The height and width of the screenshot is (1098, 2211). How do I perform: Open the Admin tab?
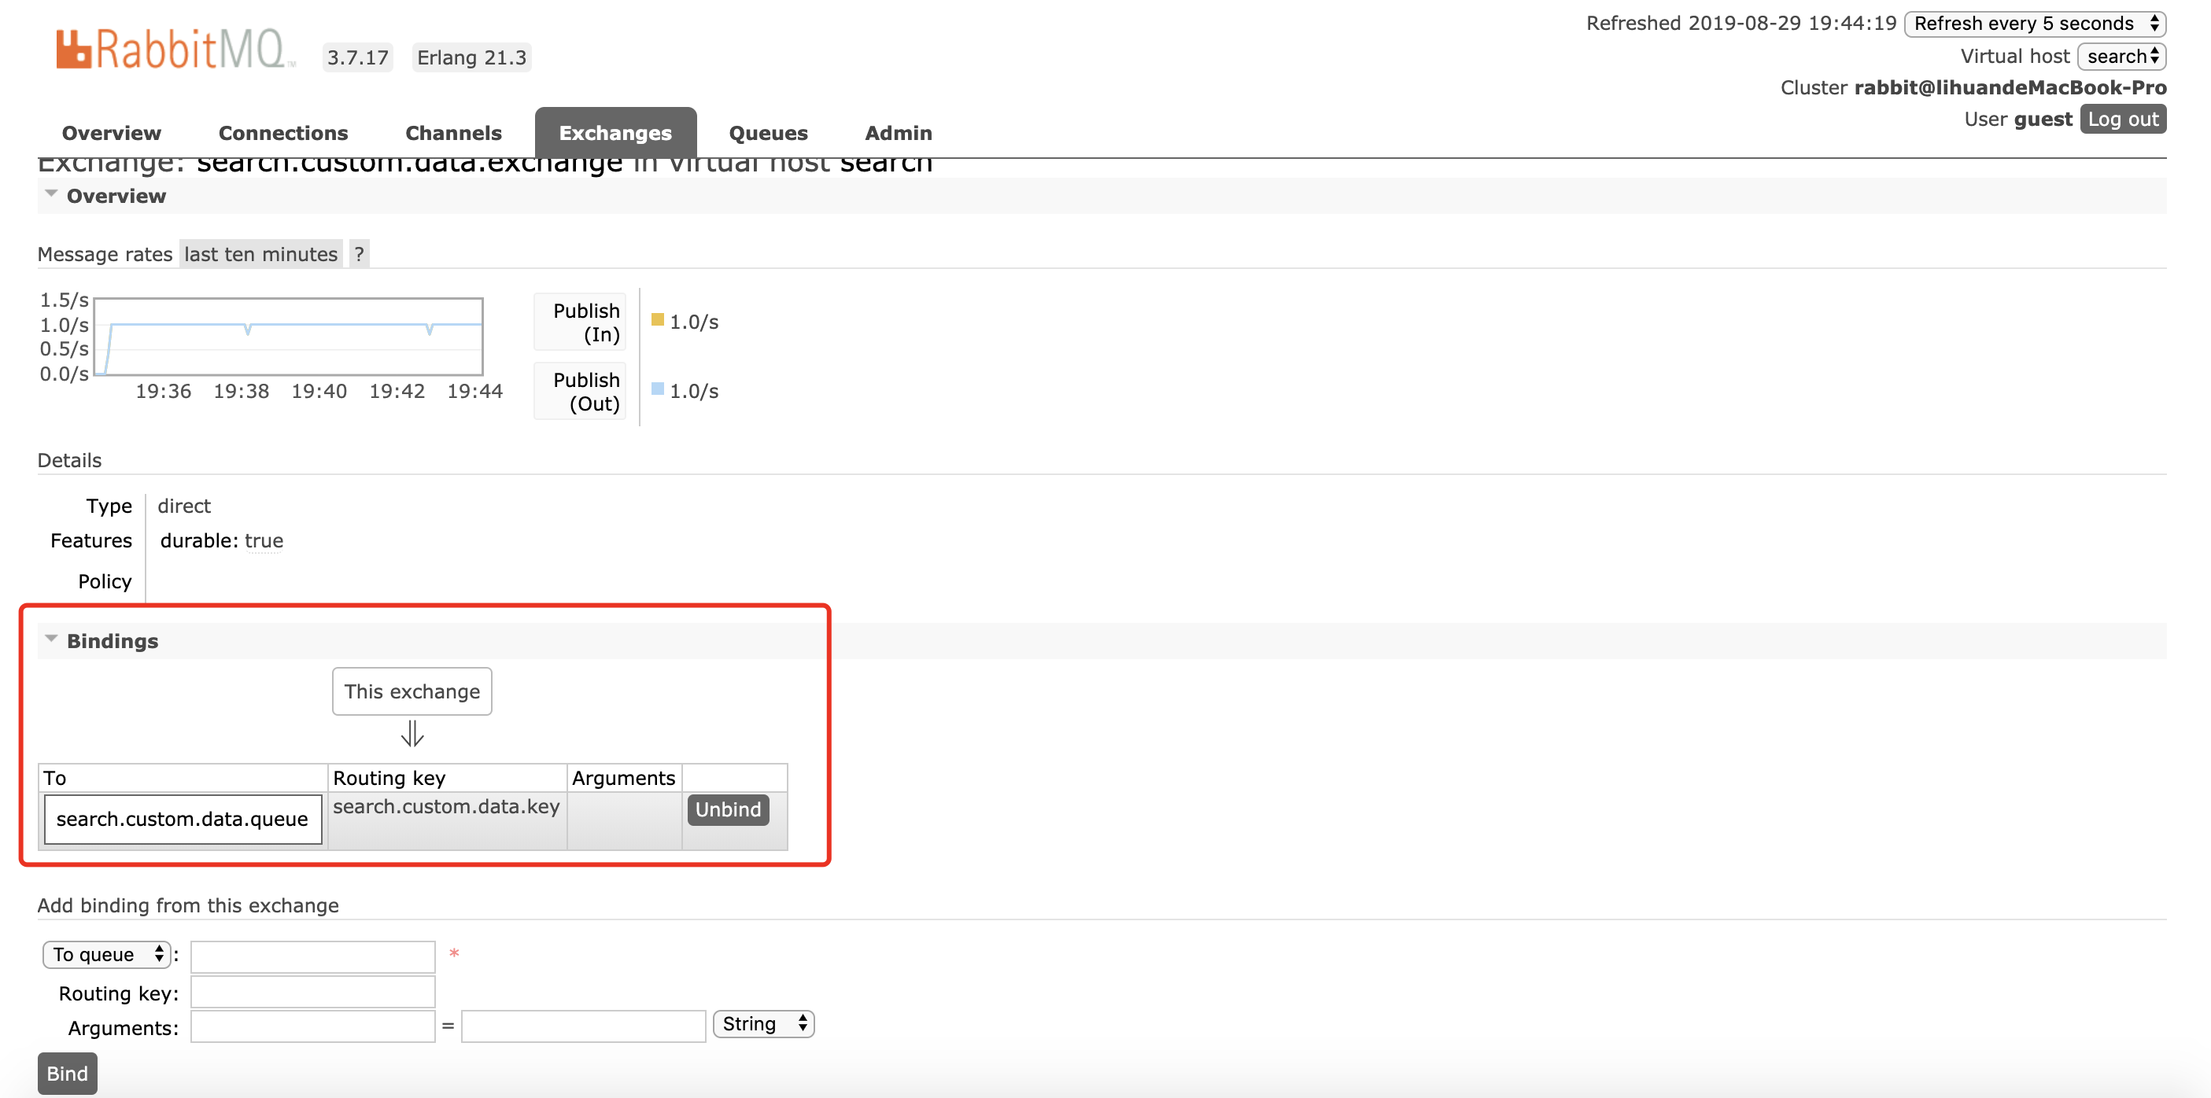click(x=898, y=133)
